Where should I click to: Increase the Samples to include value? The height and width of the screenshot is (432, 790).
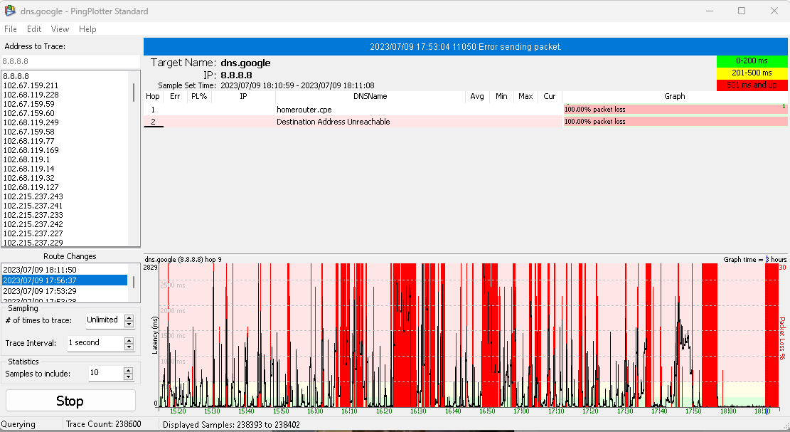click(x=129, y=371)
